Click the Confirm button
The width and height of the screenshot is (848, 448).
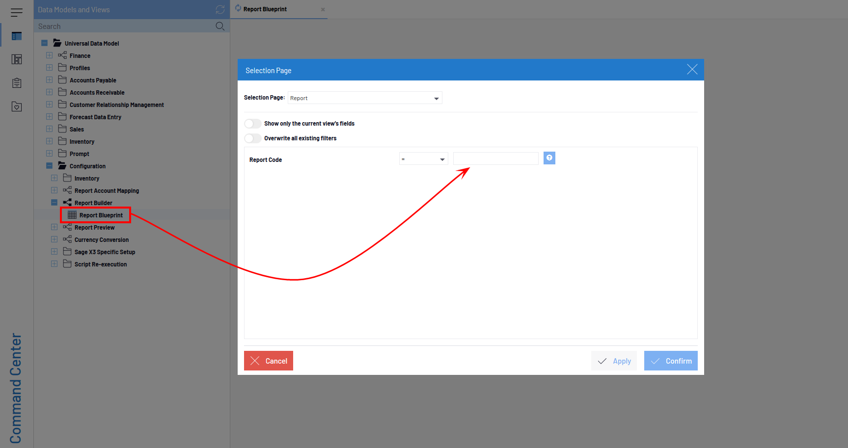(670, 361)
